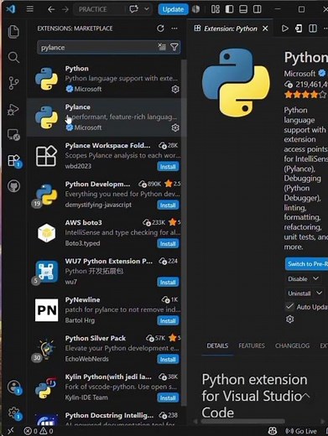The image size is (328, 436).
Task: Click the Uninstall button
Action: pyautogui.click(x=299, y=293)
